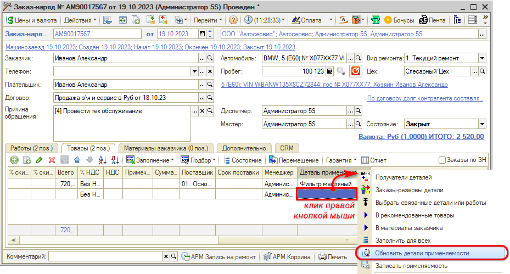This screenshot has width=510, height=274.
Task: Choose В рекомендованные товары
Action: coord(414,215)
